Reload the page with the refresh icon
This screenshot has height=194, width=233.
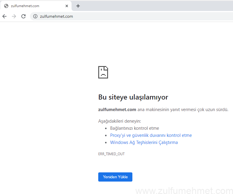pyautogui.click(x=23, y=16)
